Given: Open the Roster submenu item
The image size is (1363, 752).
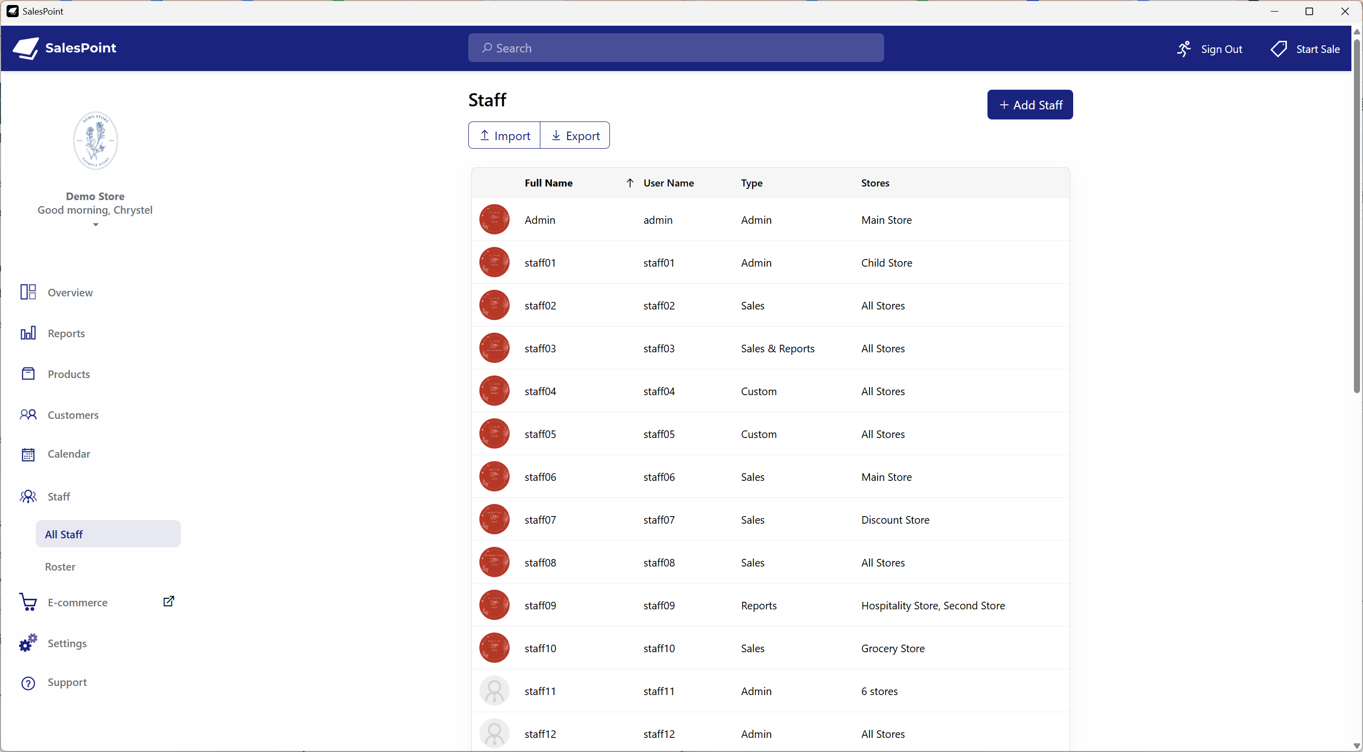Looking at the screenshot, I should pos(60,567).
